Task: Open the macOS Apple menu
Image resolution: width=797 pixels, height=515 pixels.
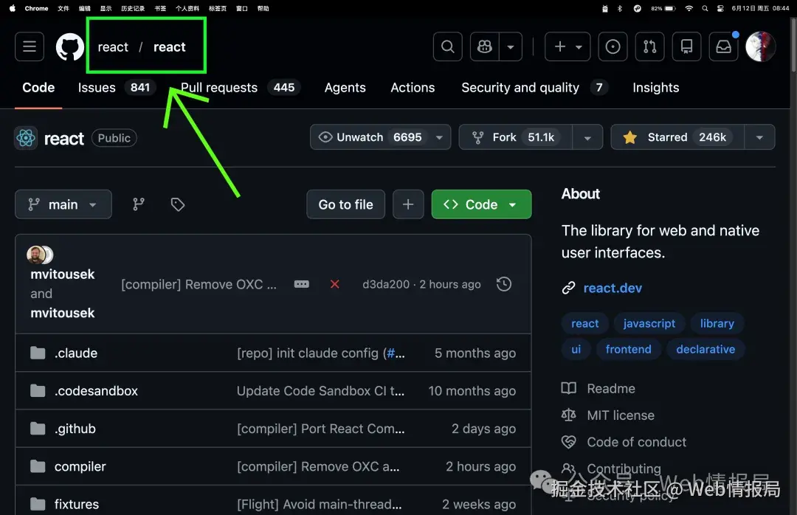Action: [x=13, y=8]
